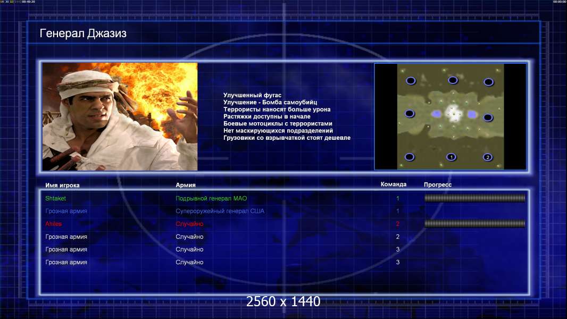Click the 'Прогресс' column header
Viewport: 567px width, 319px height.
[438, 184]
